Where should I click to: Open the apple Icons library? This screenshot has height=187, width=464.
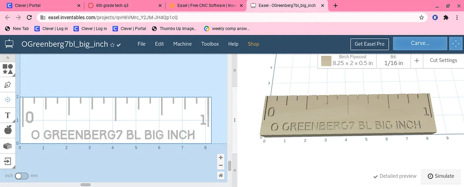pos(8,131)
